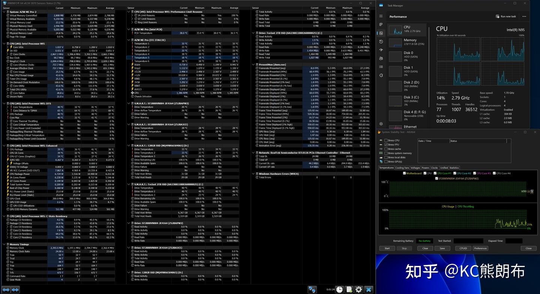The image size is (540, 294).
Task: Enable Stress GPU(s) checkbox
Action: coord(386,161)
